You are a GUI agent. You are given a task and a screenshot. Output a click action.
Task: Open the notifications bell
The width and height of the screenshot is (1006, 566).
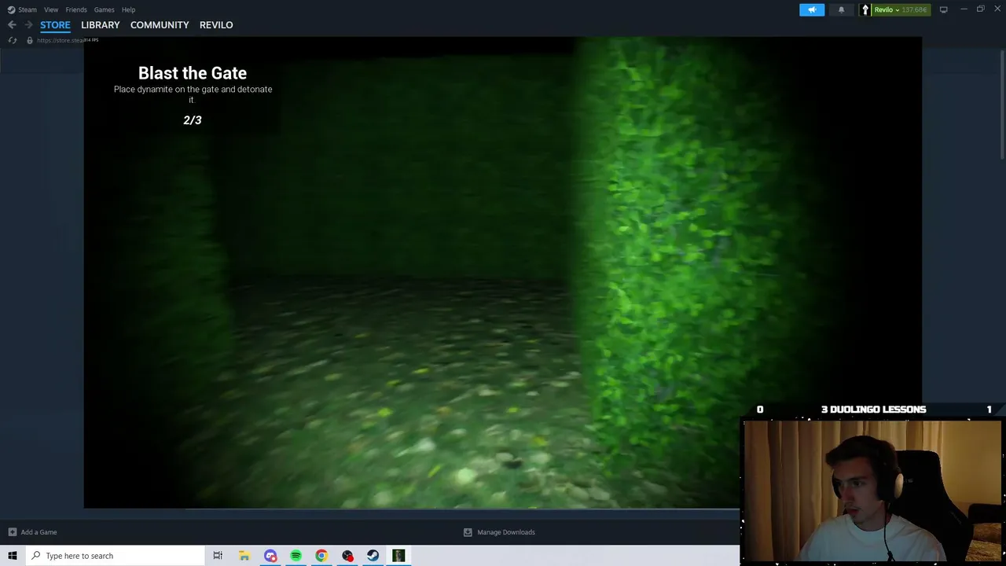841,9
